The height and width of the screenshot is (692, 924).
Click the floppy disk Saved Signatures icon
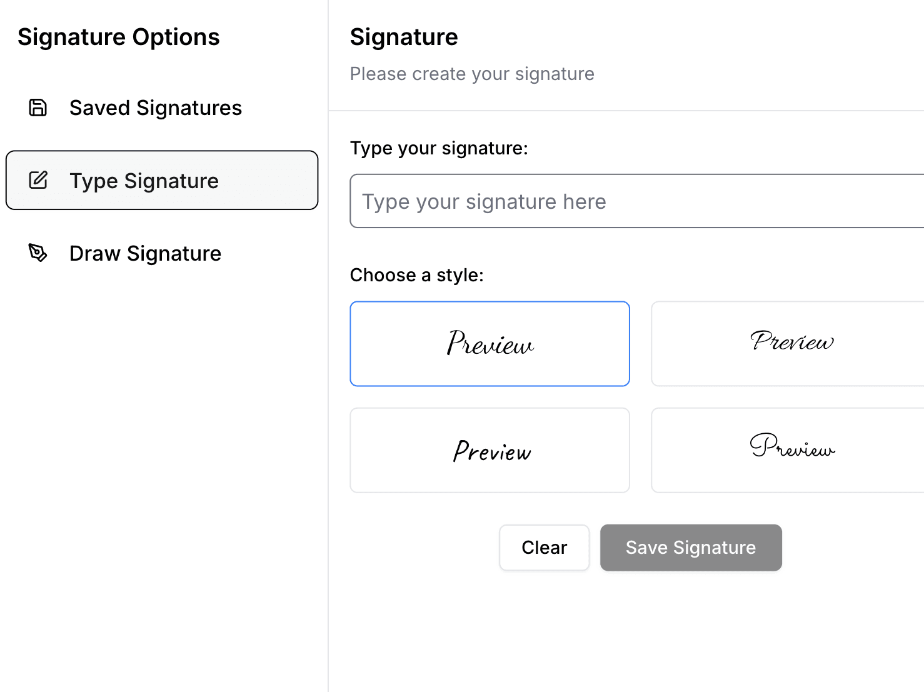(38, 108)
